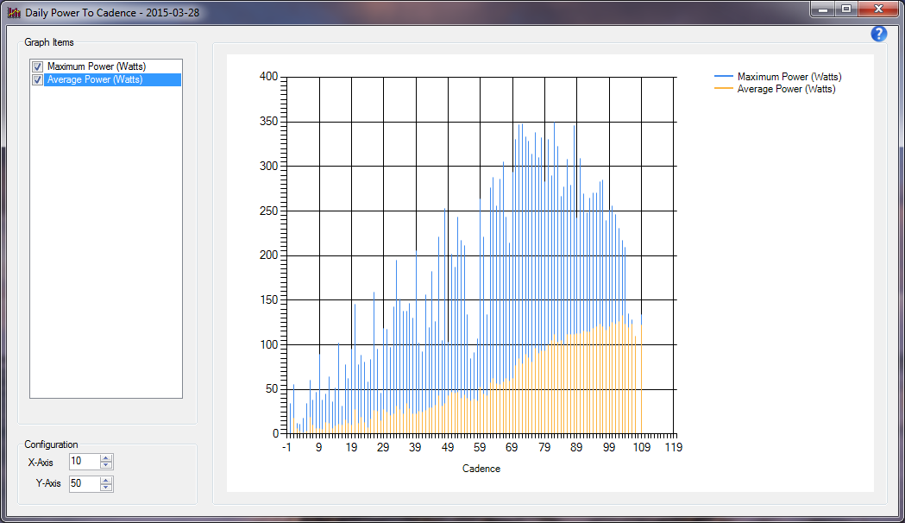Click the app icon in the title bar
Image resolution: width=905 pixels, height=523 pixels.
tap(14, 14)
